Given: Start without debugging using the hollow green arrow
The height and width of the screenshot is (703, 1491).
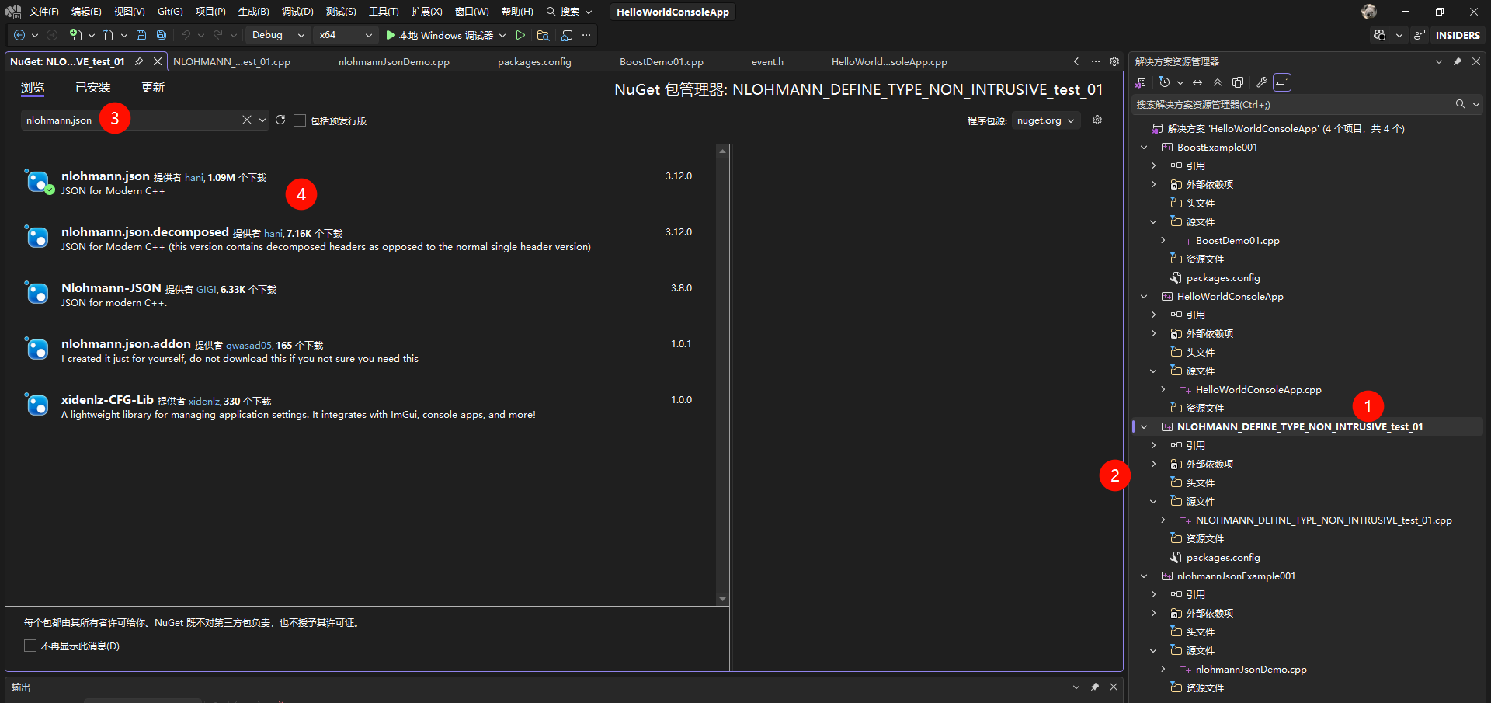Looking at the screenshot, I should click(520, 35).
